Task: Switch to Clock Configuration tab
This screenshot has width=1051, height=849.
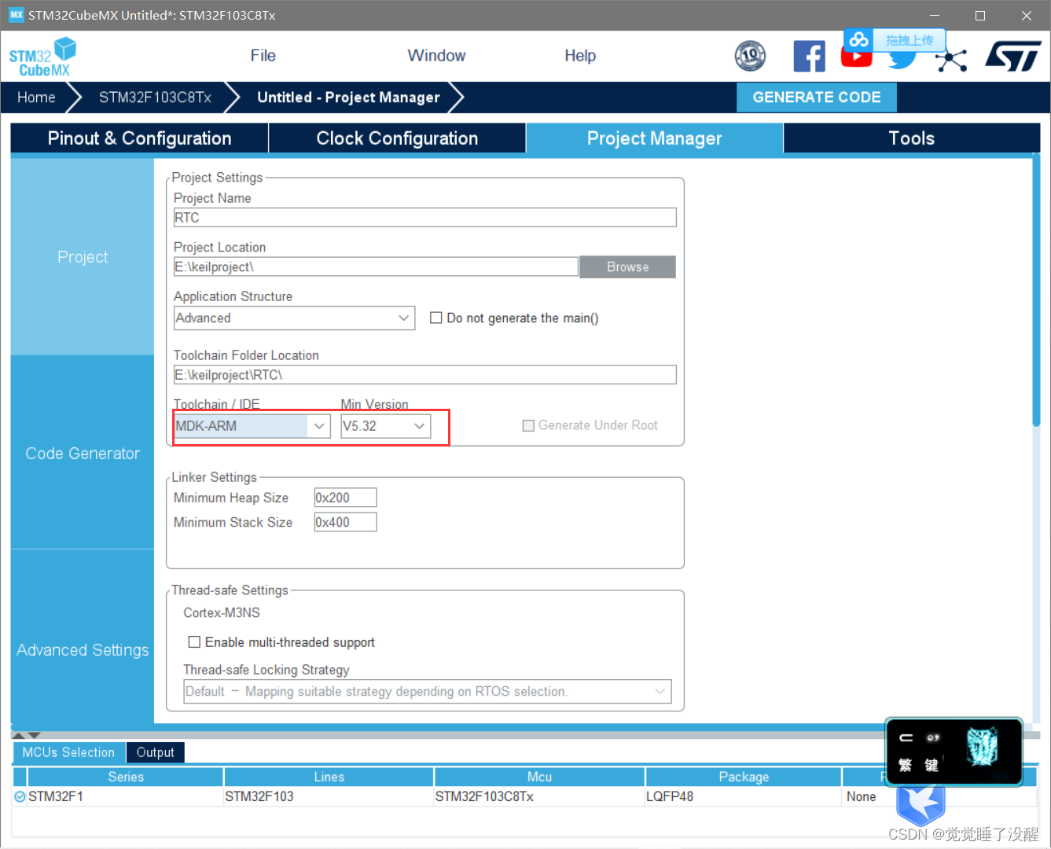Action: tap(397, 138)
